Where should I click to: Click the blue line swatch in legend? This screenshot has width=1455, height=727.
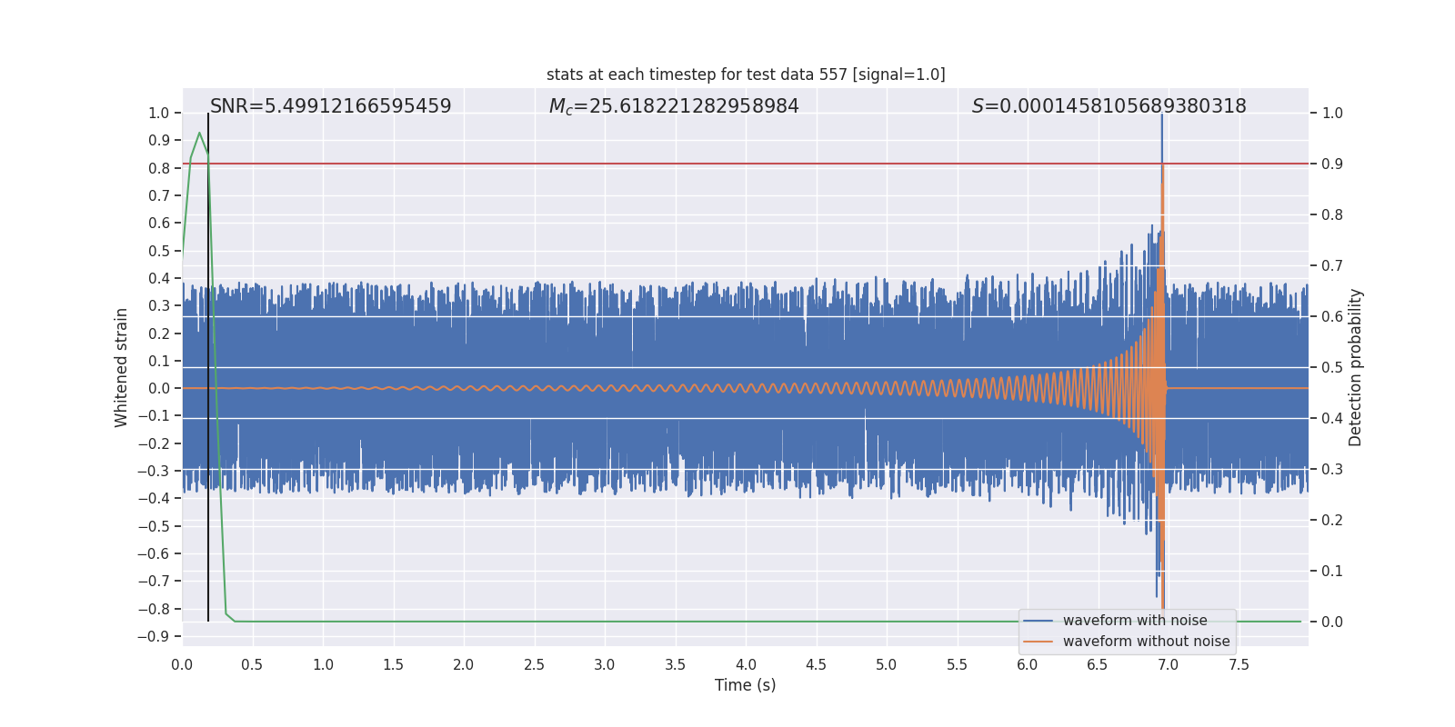1038,621
